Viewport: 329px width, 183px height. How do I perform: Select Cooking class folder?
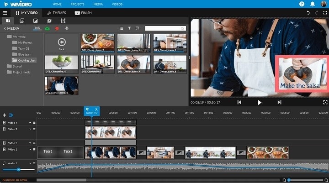click(x=24, y=60)
